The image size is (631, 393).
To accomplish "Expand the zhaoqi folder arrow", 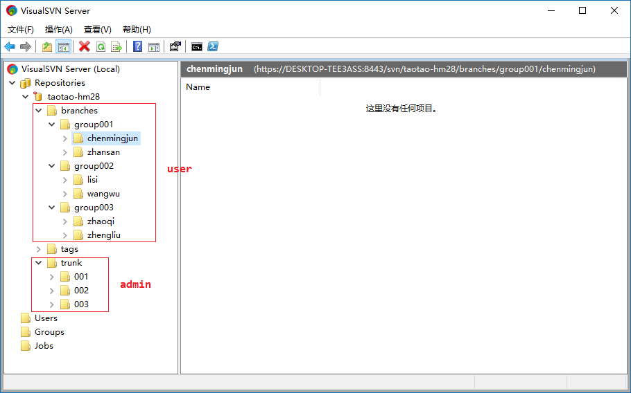I will (x=65, y=221).
